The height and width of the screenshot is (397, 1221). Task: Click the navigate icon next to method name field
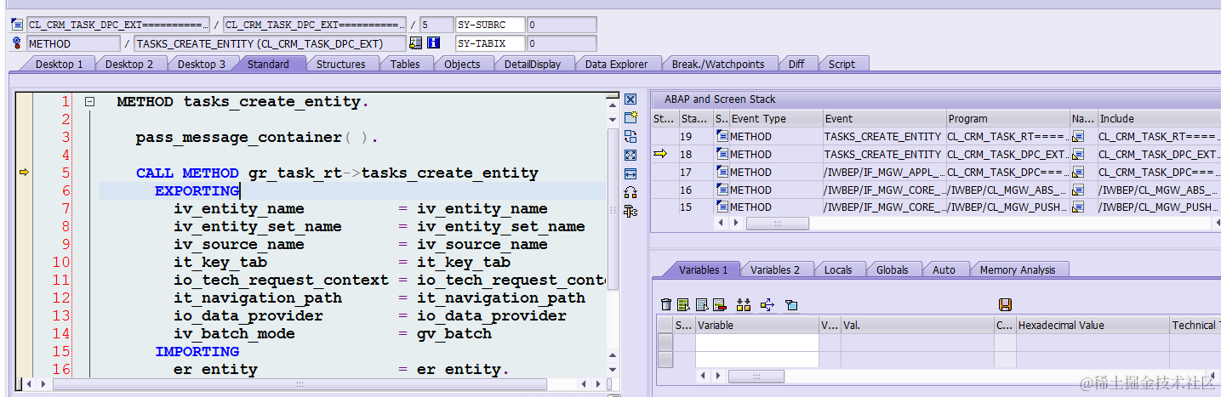pos(416,43)
